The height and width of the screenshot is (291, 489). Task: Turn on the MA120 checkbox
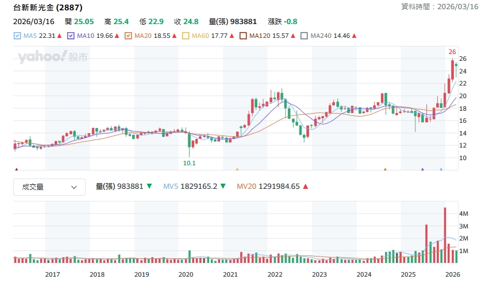tap(243, 36)
